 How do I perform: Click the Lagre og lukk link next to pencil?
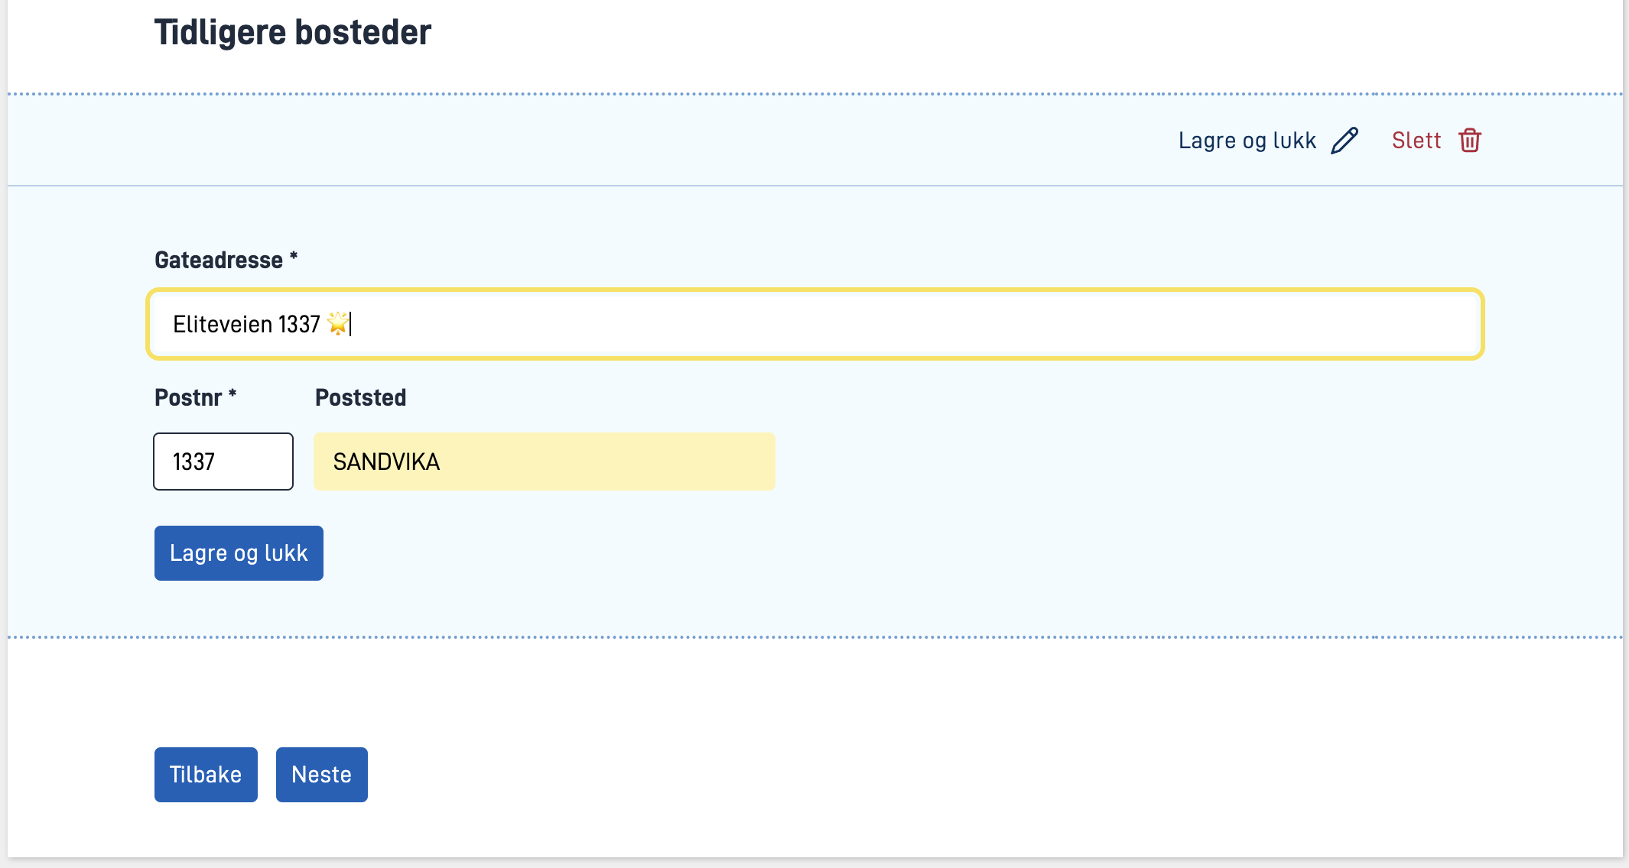[1247, 141]
